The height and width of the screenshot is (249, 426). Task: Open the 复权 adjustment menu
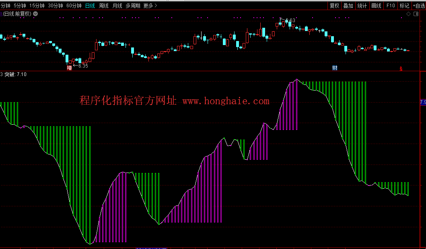334,6
